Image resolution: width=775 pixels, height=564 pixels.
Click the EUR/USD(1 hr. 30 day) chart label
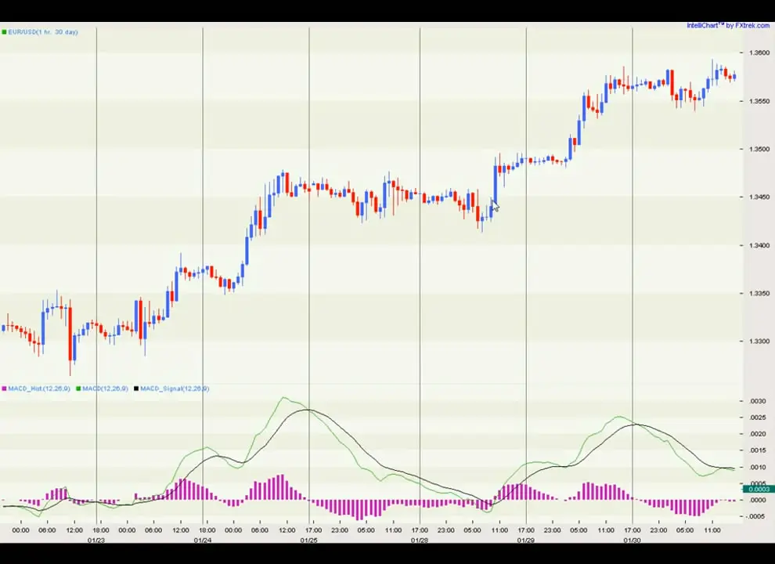click(x=43, y=32)
